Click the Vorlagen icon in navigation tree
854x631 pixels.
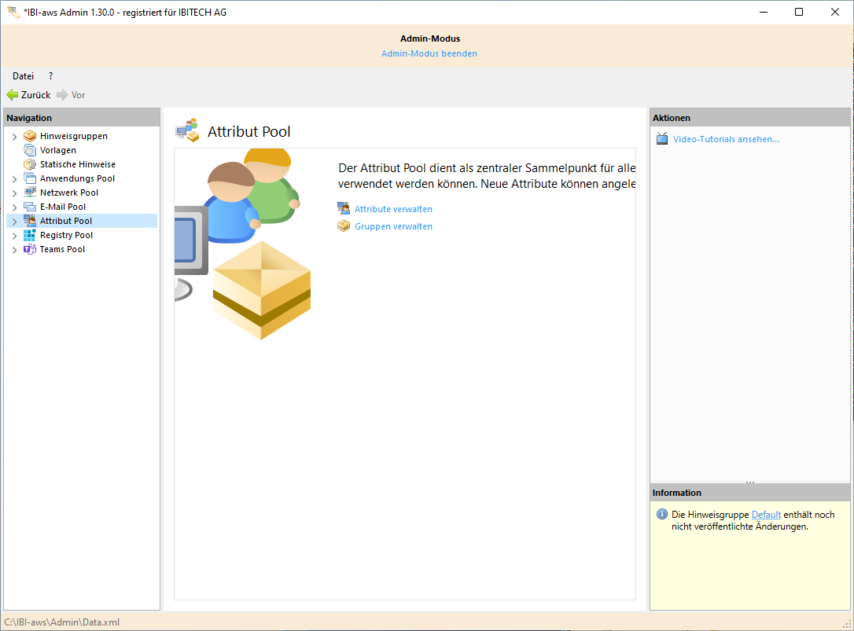pyautogui.click(x=30, y=150)
